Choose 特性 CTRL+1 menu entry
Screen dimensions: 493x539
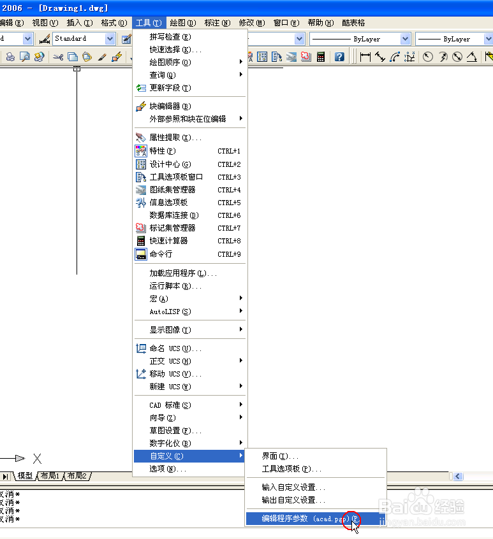point(190,151)
